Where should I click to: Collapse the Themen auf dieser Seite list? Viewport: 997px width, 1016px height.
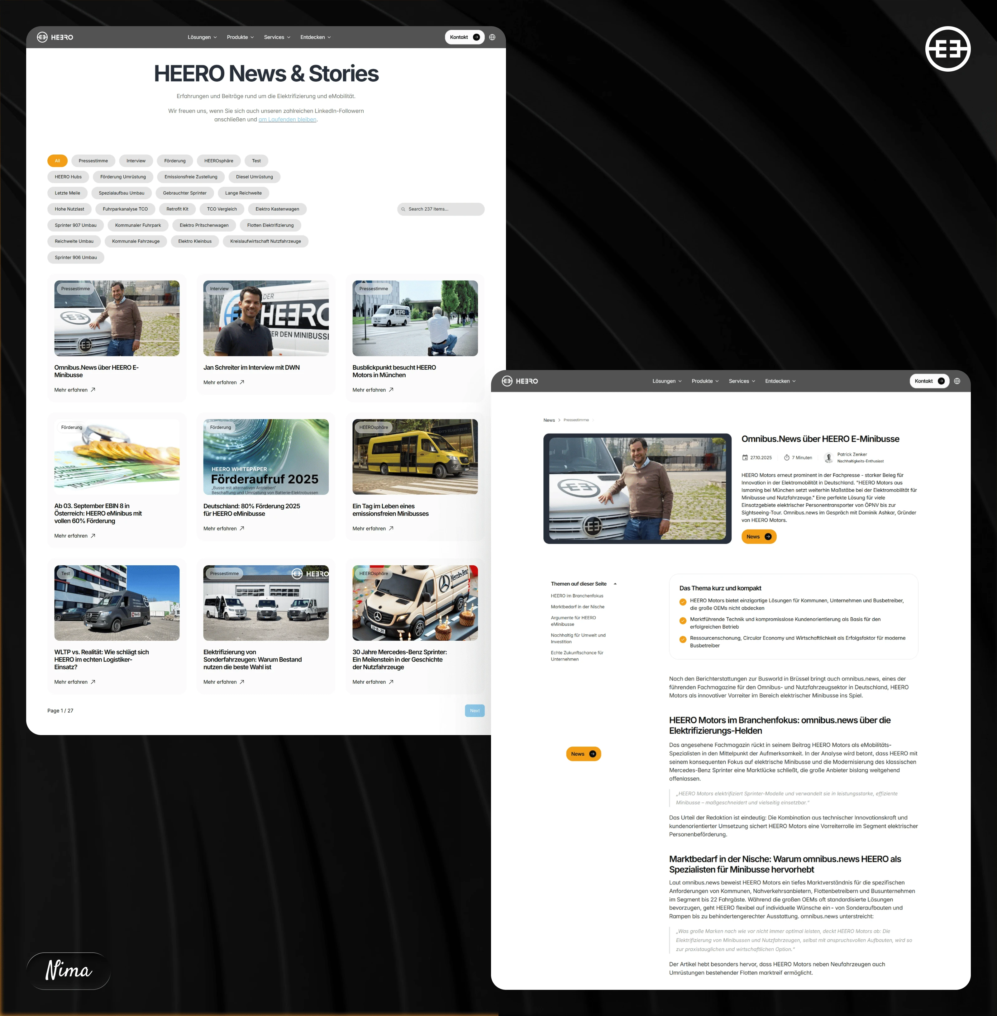pos(615,584)
